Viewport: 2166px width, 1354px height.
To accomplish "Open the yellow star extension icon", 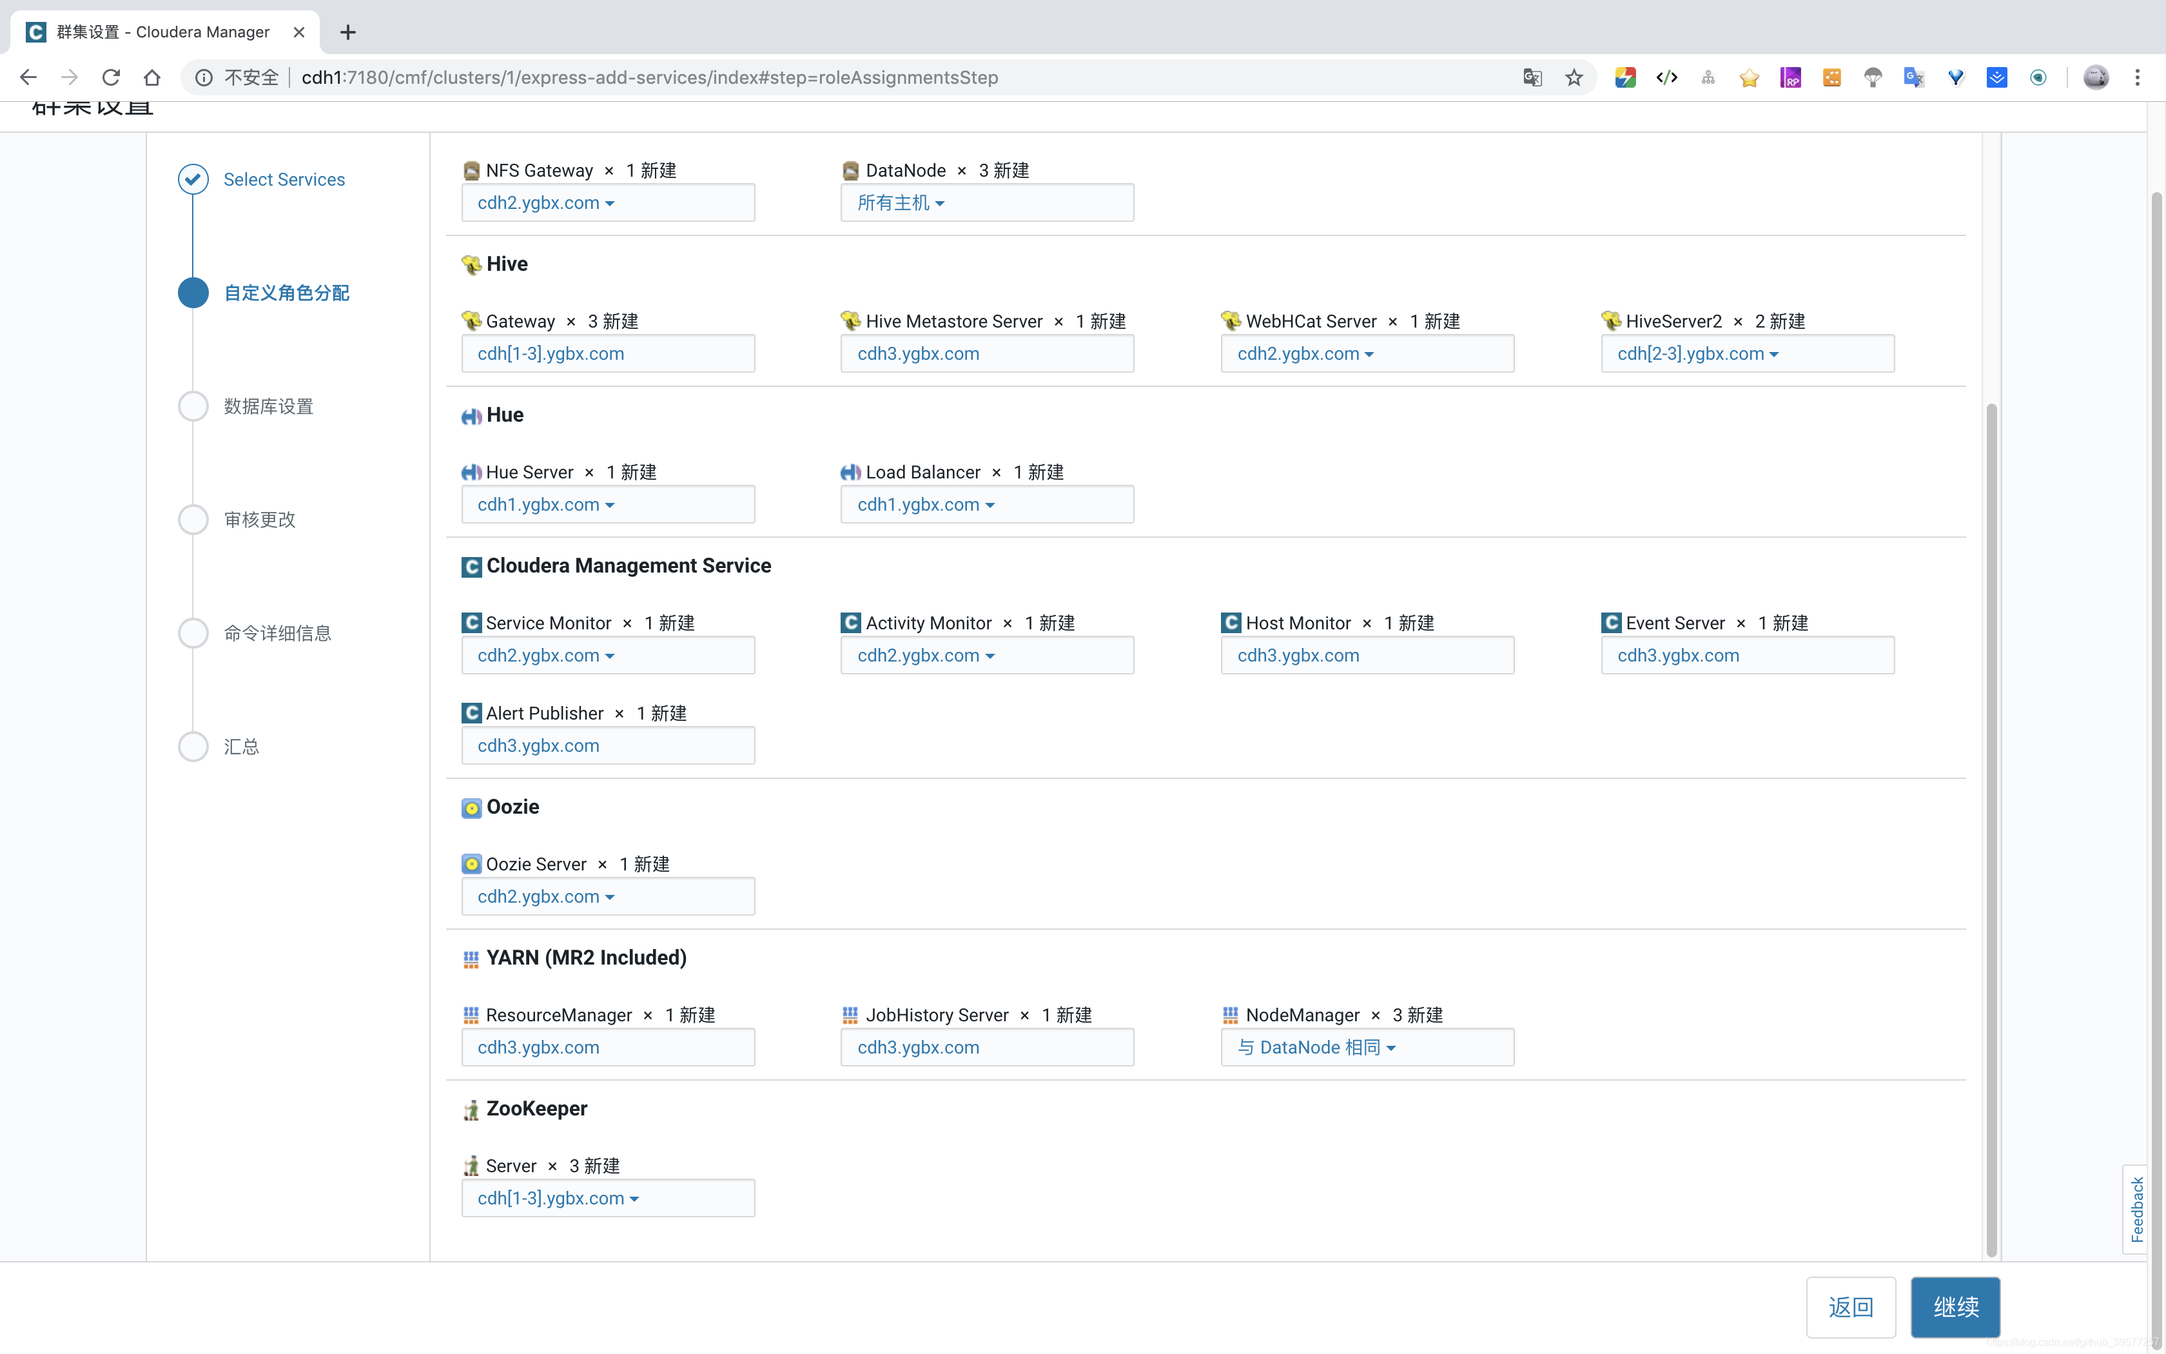I will 1749,78.
